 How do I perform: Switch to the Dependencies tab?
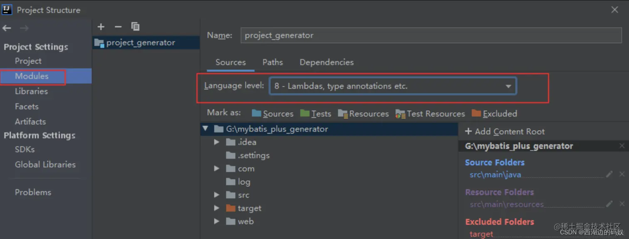click(x=327, y=62)
